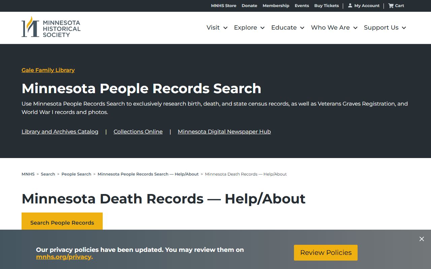Go to MNHS Store link
This screenshot has width=431, height=269.
(x=224, y=6)
